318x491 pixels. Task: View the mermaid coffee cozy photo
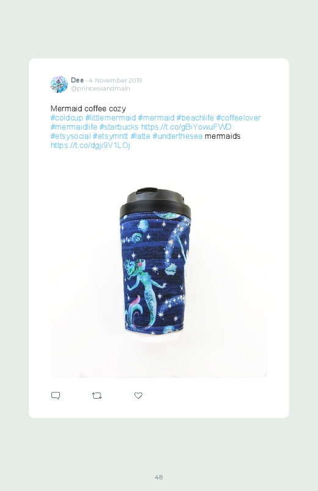coord(159,266)
